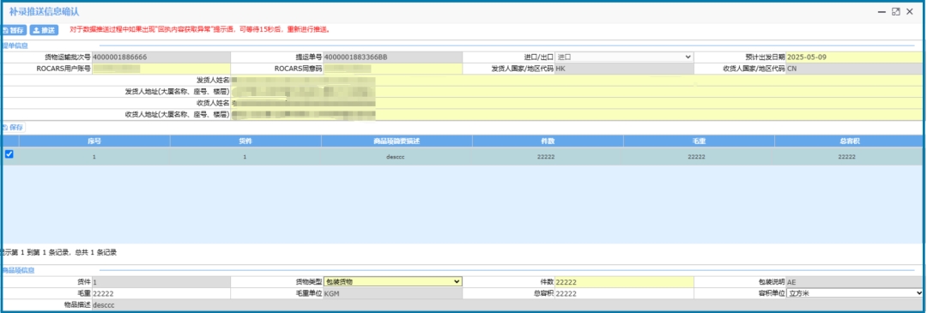Click the 保存 button above the table

pyautogui.click(x=13, y=127)
